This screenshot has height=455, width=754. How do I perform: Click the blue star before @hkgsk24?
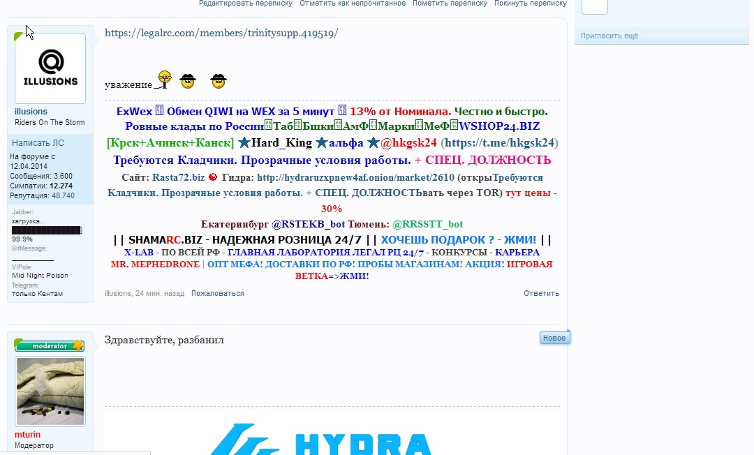[x=373, y=142]
